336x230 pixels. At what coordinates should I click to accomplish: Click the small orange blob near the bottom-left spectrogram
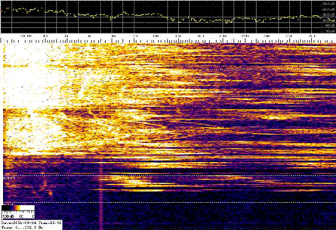[x=51, y=194]
